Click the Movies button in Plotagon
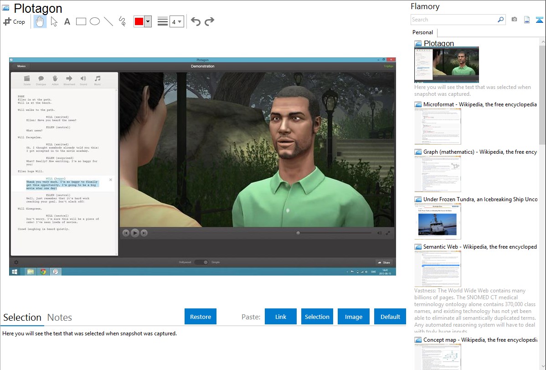 [x=21, y=66]
